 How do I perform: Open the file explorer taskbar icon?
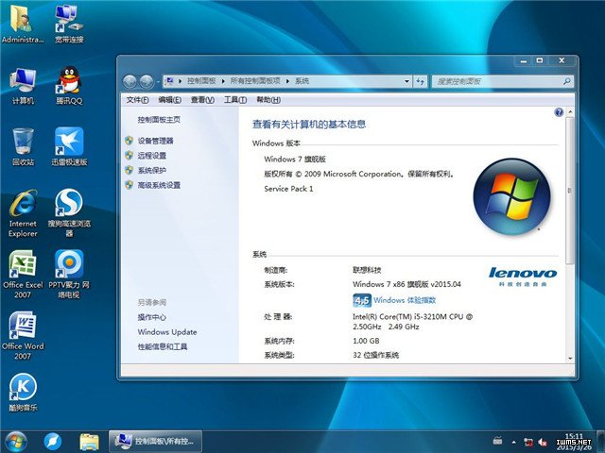(x=89, y=442)
